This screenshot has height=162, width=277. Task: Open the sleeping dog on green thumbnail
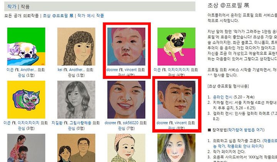[x=26, y=47]
